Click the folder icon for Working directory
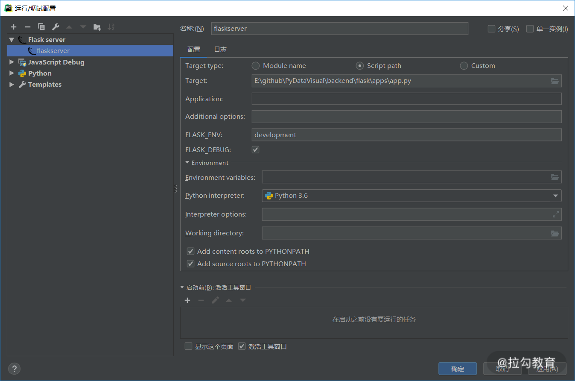575x381 pixels. point(555,233)
